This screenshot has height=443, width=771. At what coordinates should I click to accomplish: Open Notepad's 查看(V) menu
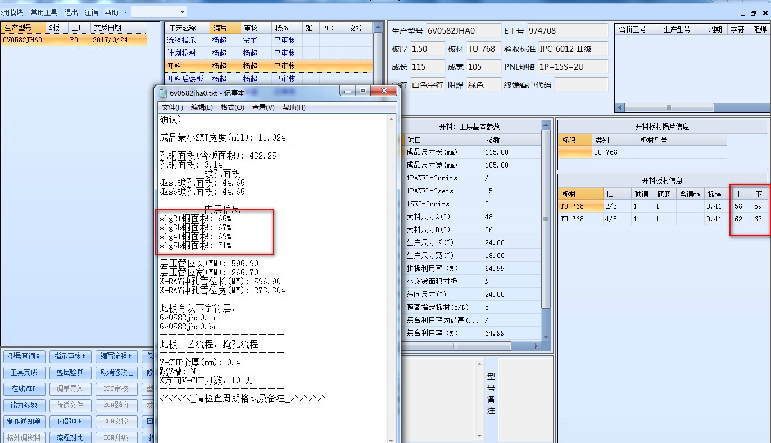(x=263, y=107)
